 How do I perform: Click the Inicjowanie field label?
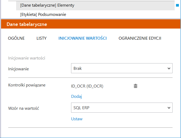pos(18,69)
